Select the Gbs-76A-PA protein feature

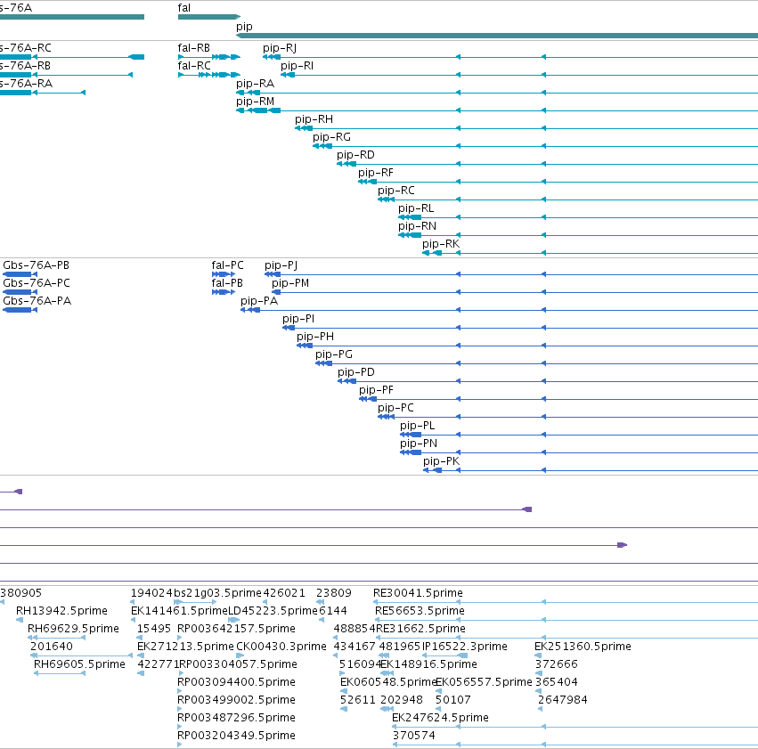coord(20,310)
